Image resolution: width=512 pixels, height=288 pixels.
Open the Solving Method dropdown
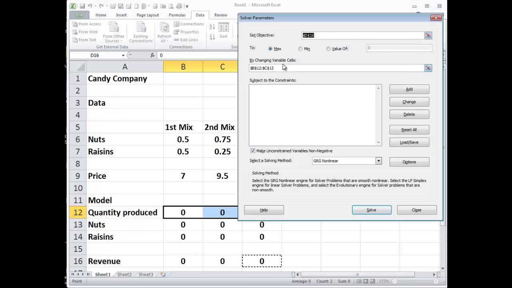pos(378,161)
